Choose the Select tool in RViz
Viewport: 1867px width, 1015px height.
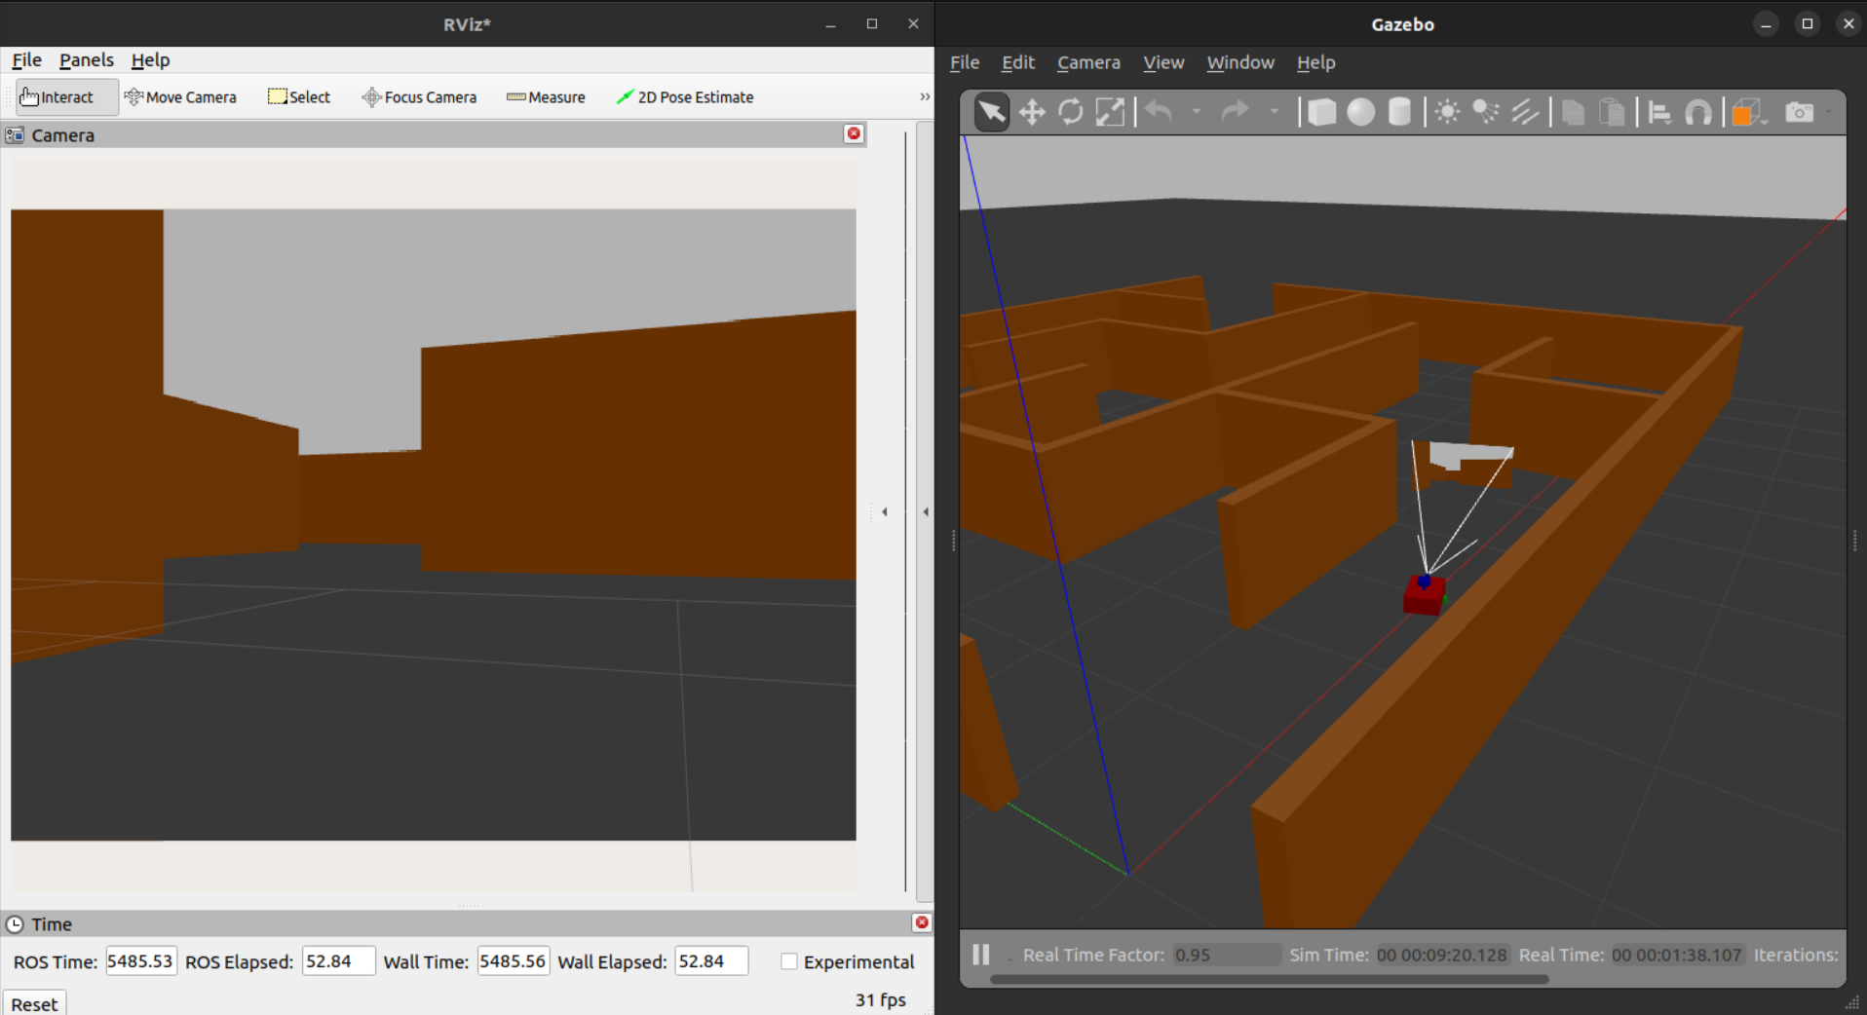click(299, 97)
